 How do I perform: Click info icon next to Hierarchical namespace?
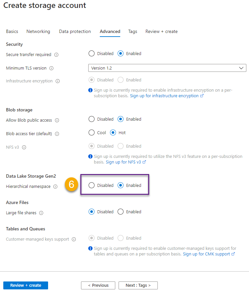[55, 187]
